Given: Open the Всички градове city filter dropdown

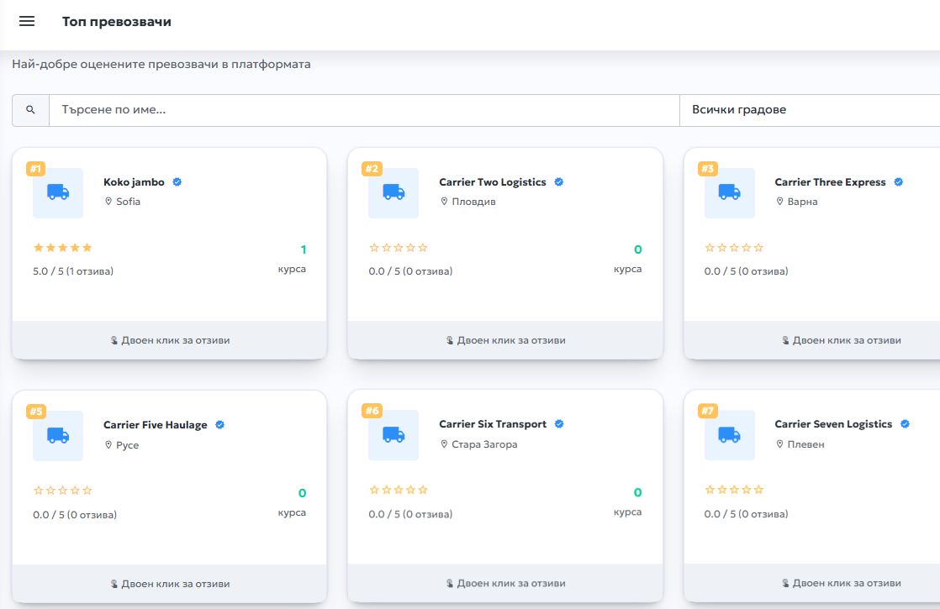Looking at the screenshot, I should tap(810, 110).
